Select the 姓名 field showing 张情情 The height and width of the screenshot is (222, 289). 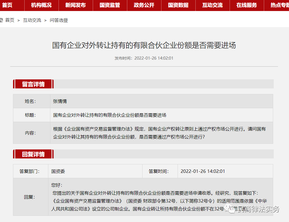tap(59, 101)
